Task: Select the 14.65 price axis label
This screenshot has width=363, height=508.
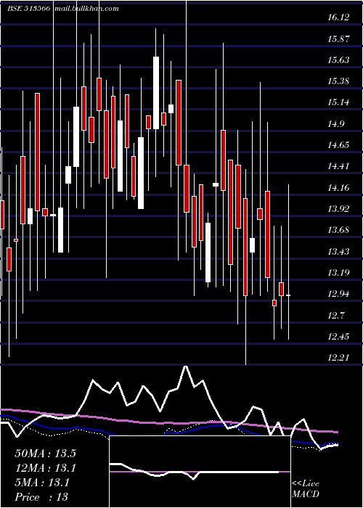Action: tap(338, 145)
